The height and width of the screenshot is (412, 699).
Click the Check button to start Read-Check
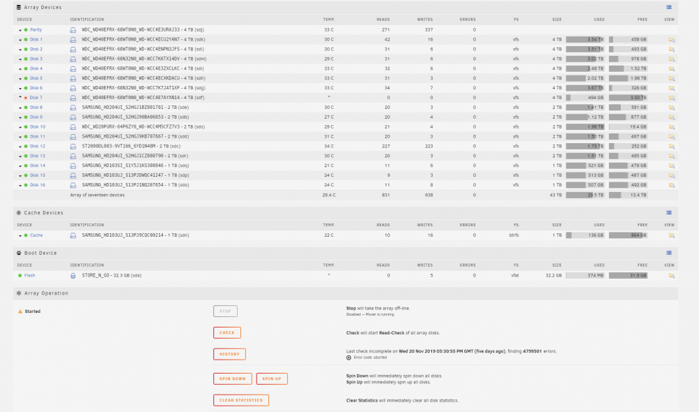point(227,332)
